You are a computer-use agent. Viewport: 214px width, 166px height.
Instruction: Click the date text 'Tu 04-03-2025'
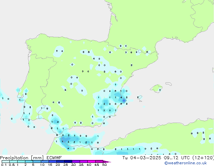coord(142,158)
